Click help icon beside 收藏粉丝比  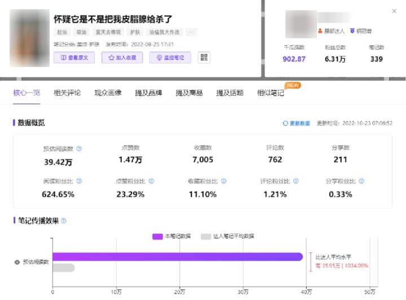click(x=223, y=181)
